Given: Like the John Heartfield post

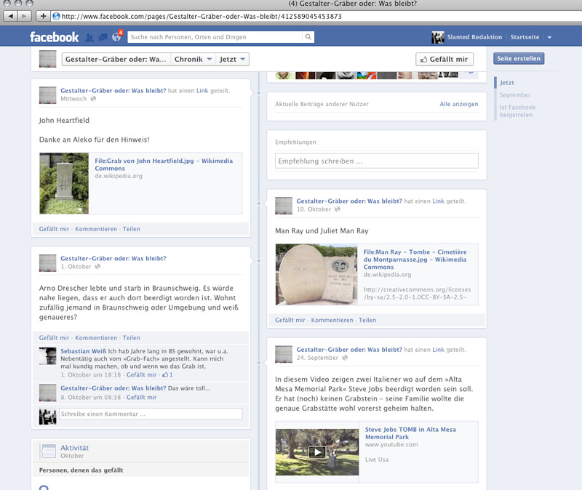Looking at the screenshot, I should [x=54, y=229].
